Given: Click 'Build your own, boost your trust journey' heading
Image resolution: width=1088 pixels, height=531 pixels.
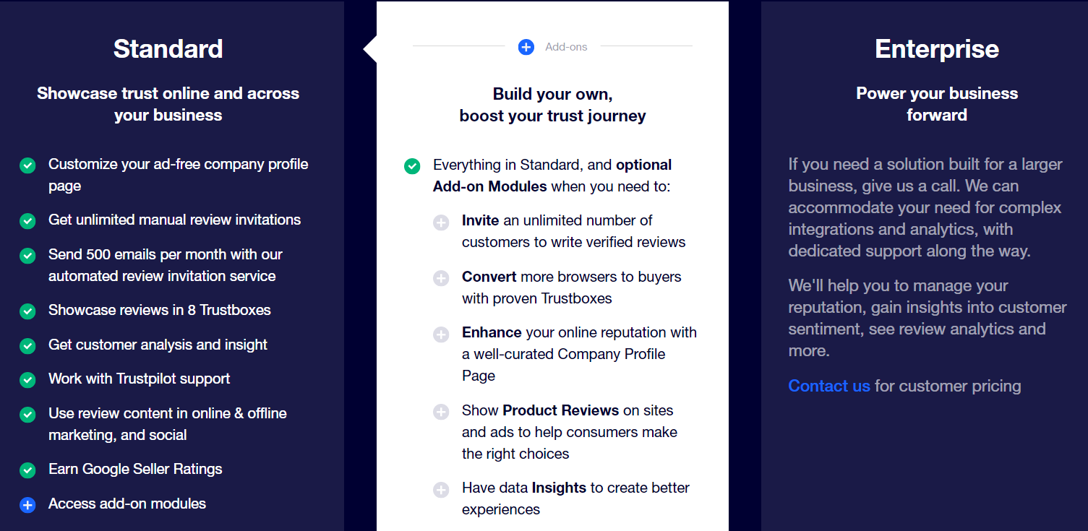Looking at the screenshot, I should [553, 105].
